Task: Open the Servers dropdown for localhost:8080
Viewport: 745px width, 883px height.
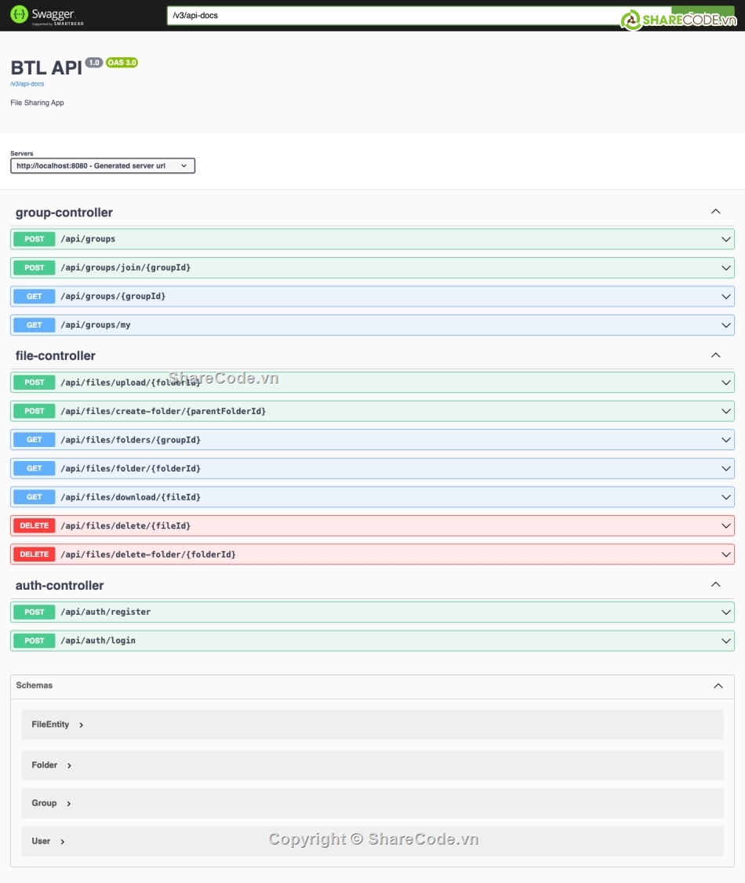Action: pos(103,166)
